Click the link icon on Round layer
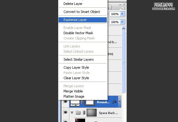 coord(82,102)
